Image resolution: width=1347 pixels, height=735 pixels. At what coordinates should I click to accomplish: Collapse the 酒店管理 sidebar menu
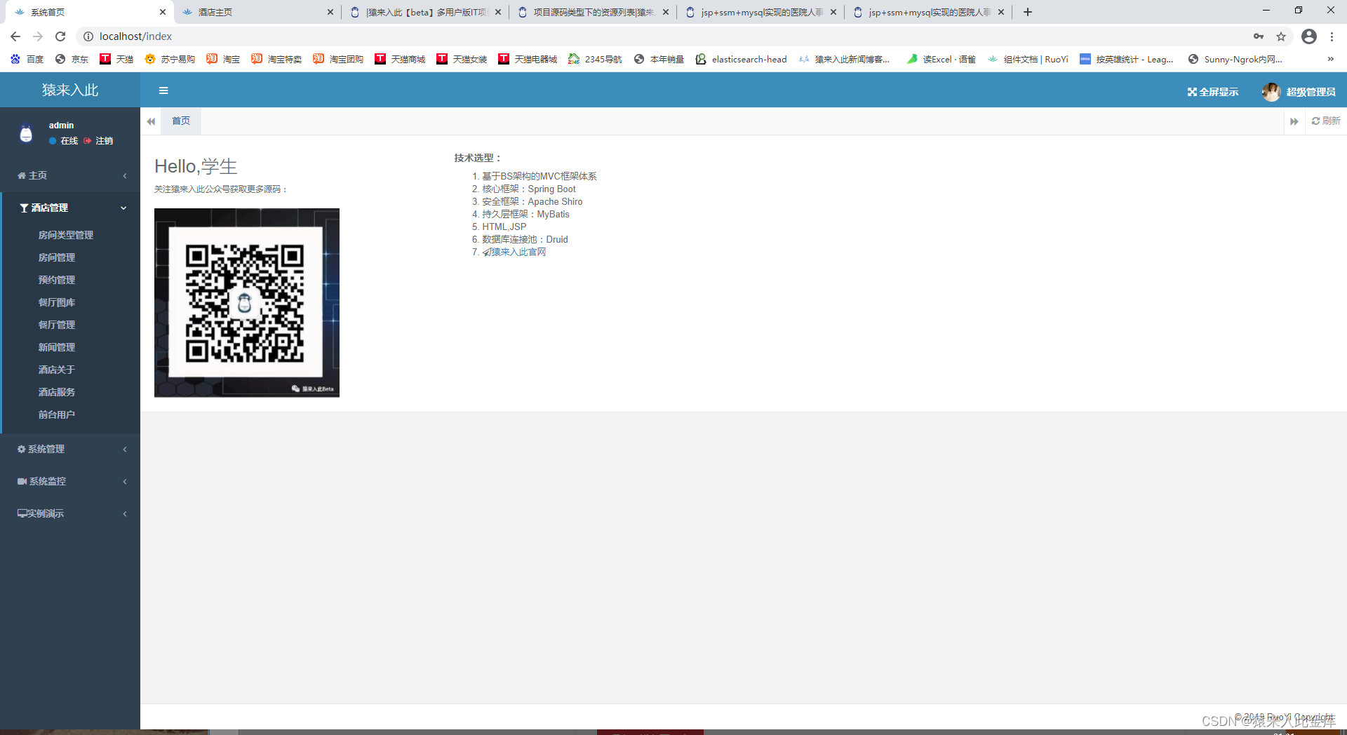[x=70, y=208]
